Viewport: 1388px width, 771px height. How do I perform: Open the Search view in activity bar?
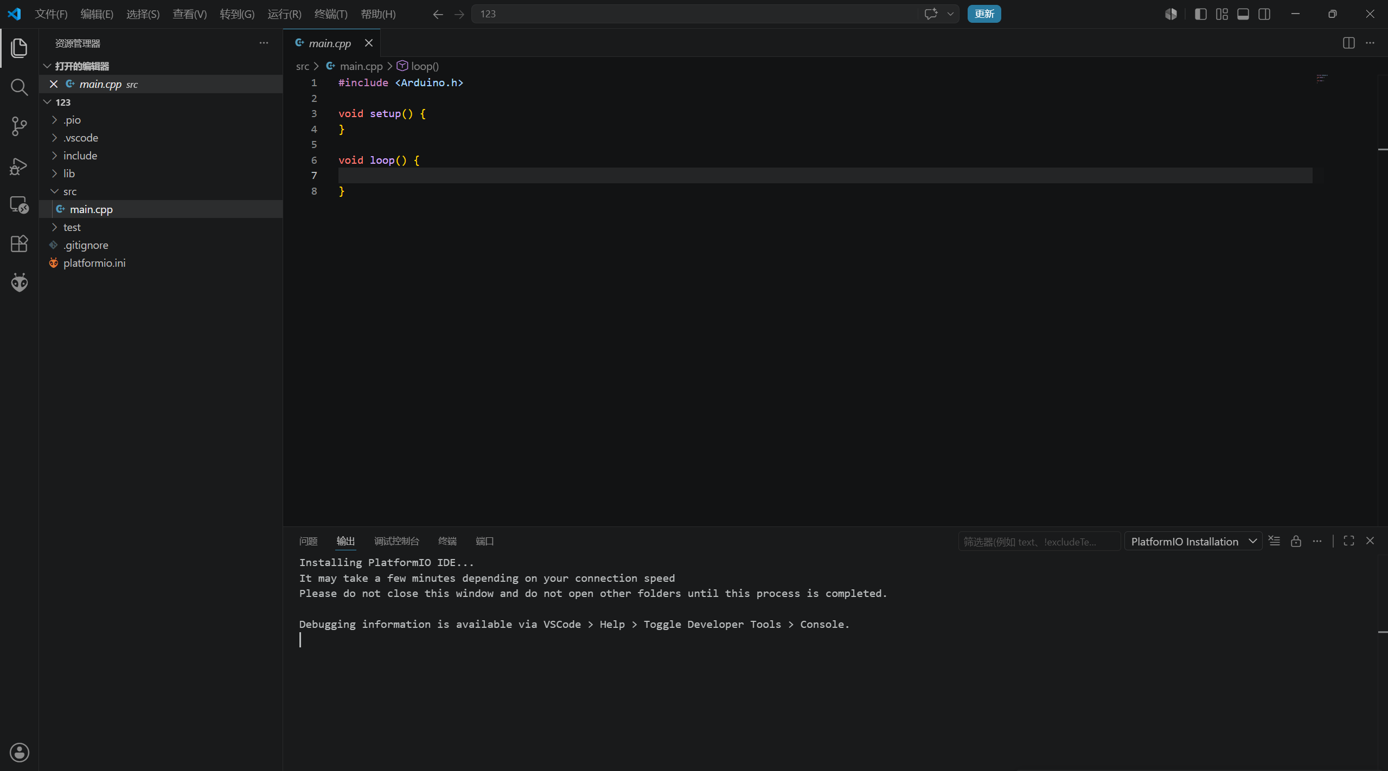click(x=19, y=87)
